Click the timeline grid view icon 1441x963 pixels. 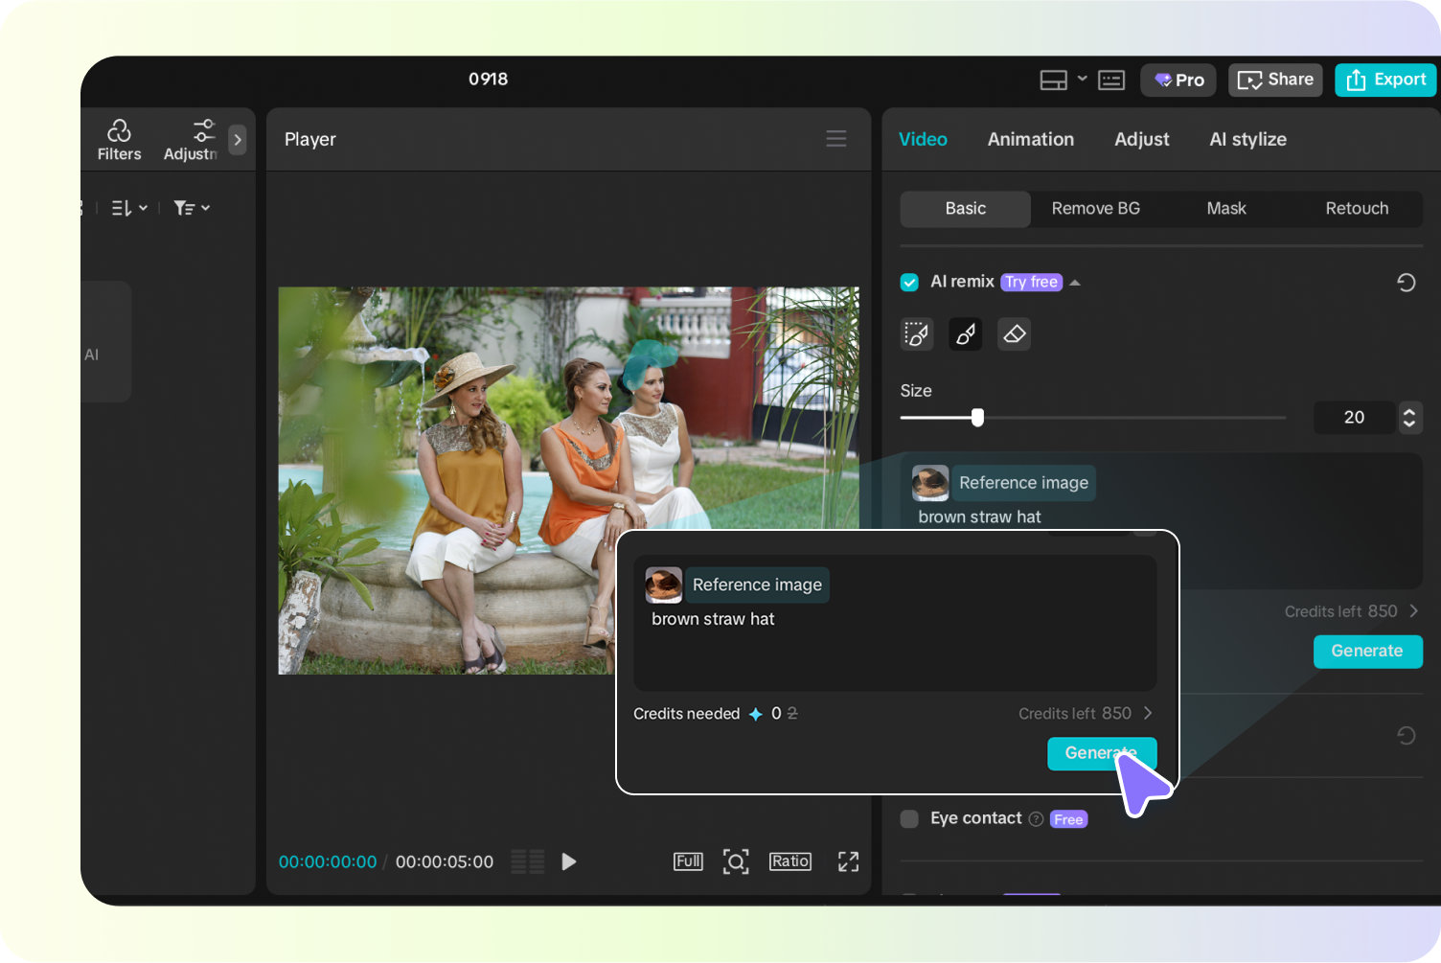click(x=528, y=861)
